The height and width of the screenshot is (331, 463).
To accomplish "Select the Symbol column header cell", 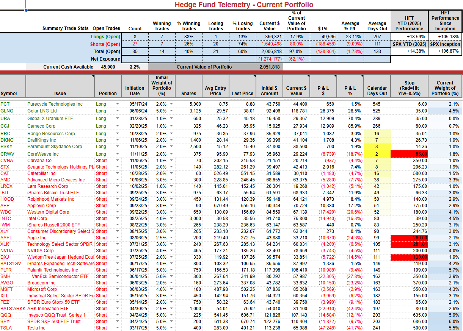I will point(13,86).
